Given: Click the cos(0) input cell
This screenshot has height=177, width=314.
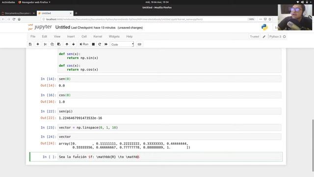Looking at the screenshot, I should (169, 95).
